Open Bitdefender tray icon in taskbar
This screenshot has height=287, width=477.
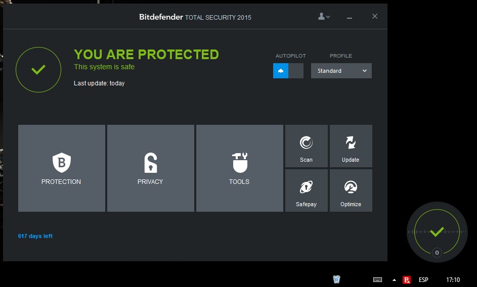(x=406, y=280)
